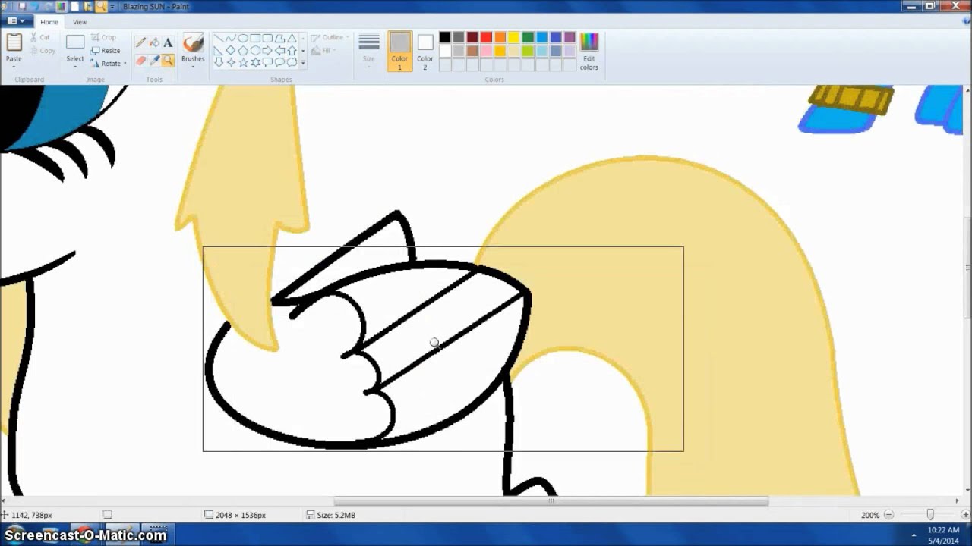The height and width of the screenshot is (546, 972).
Task: Click the Resize image button
Action: 106,51
